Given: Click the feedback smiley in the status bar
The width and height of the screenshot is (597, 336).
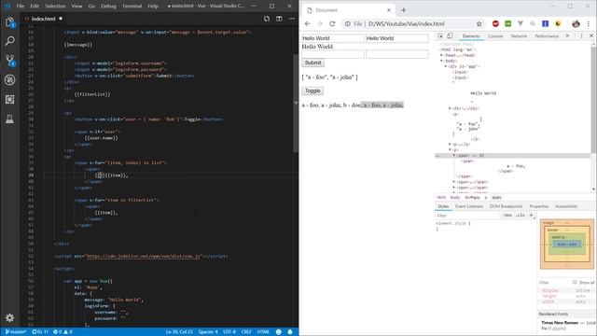Looking at the screenshot, I should click(x=278, y=332).
